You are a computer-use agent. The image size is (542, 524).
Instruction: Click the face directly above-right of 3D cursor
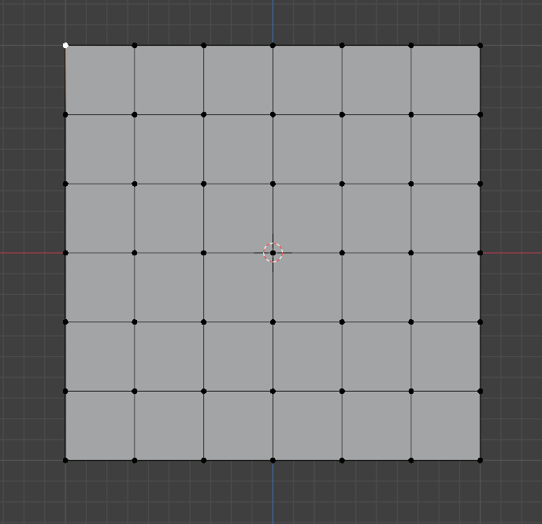[x=307, y=218]
